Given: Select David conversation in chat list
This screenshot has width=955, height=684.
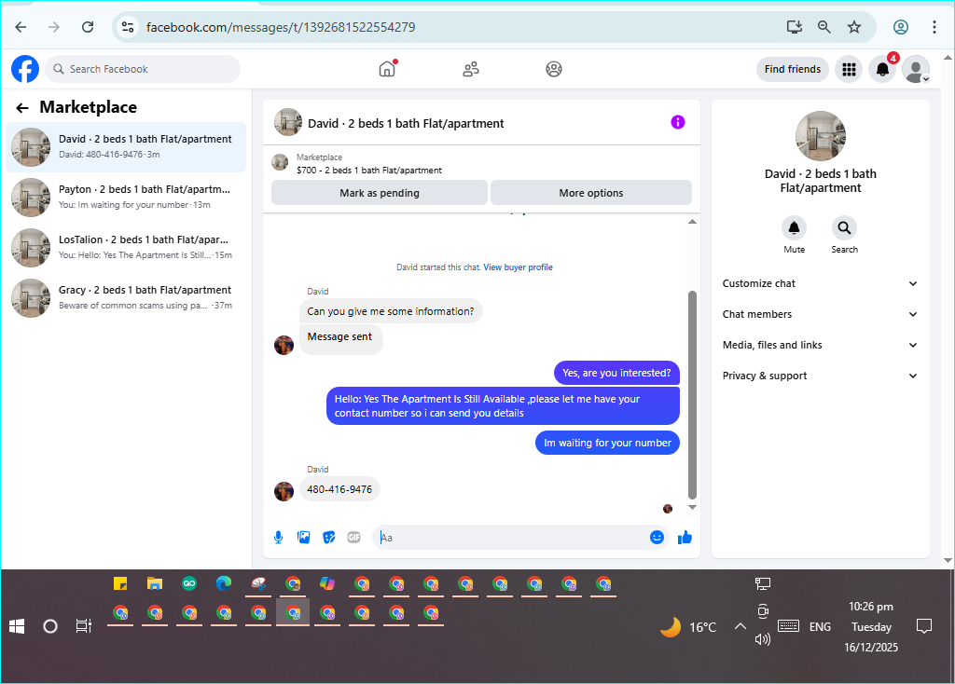Looking at the screenshot, I should pyautogui.click(x=126, y=146).
